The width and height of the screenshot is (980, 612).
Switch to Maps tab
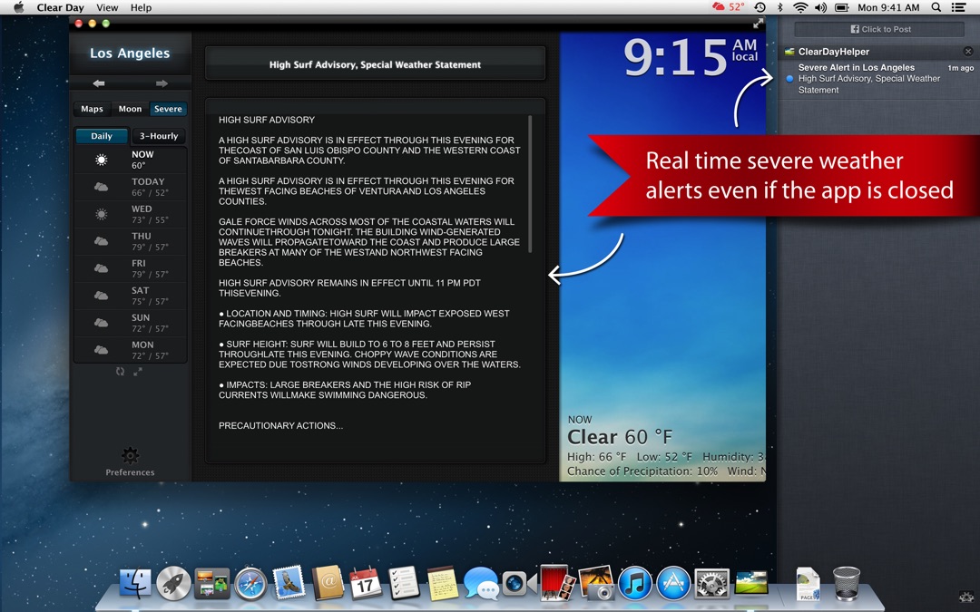coord(92,109)
